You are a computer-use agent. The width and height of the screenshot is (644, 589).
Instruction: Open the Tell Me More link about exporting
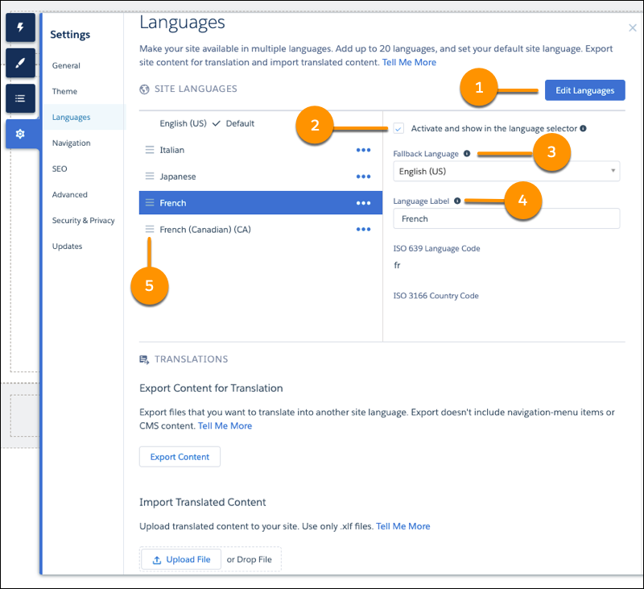click(225, 425)
